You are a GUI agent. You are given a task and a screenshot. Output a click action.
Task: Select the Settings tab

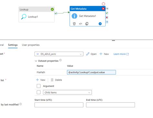coord(13,45)
